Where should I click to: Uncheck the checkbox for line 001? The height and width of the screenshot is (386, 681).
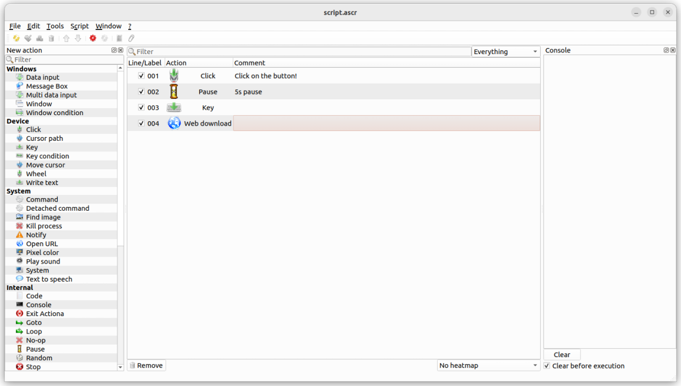141,76
